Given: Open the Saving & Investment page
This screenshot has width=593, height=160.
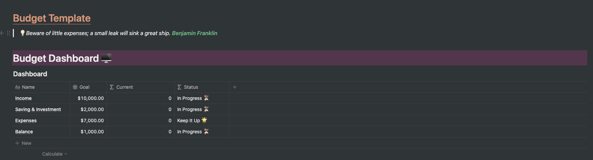Looking at the screenshot, I should click(x=38, y=109).
